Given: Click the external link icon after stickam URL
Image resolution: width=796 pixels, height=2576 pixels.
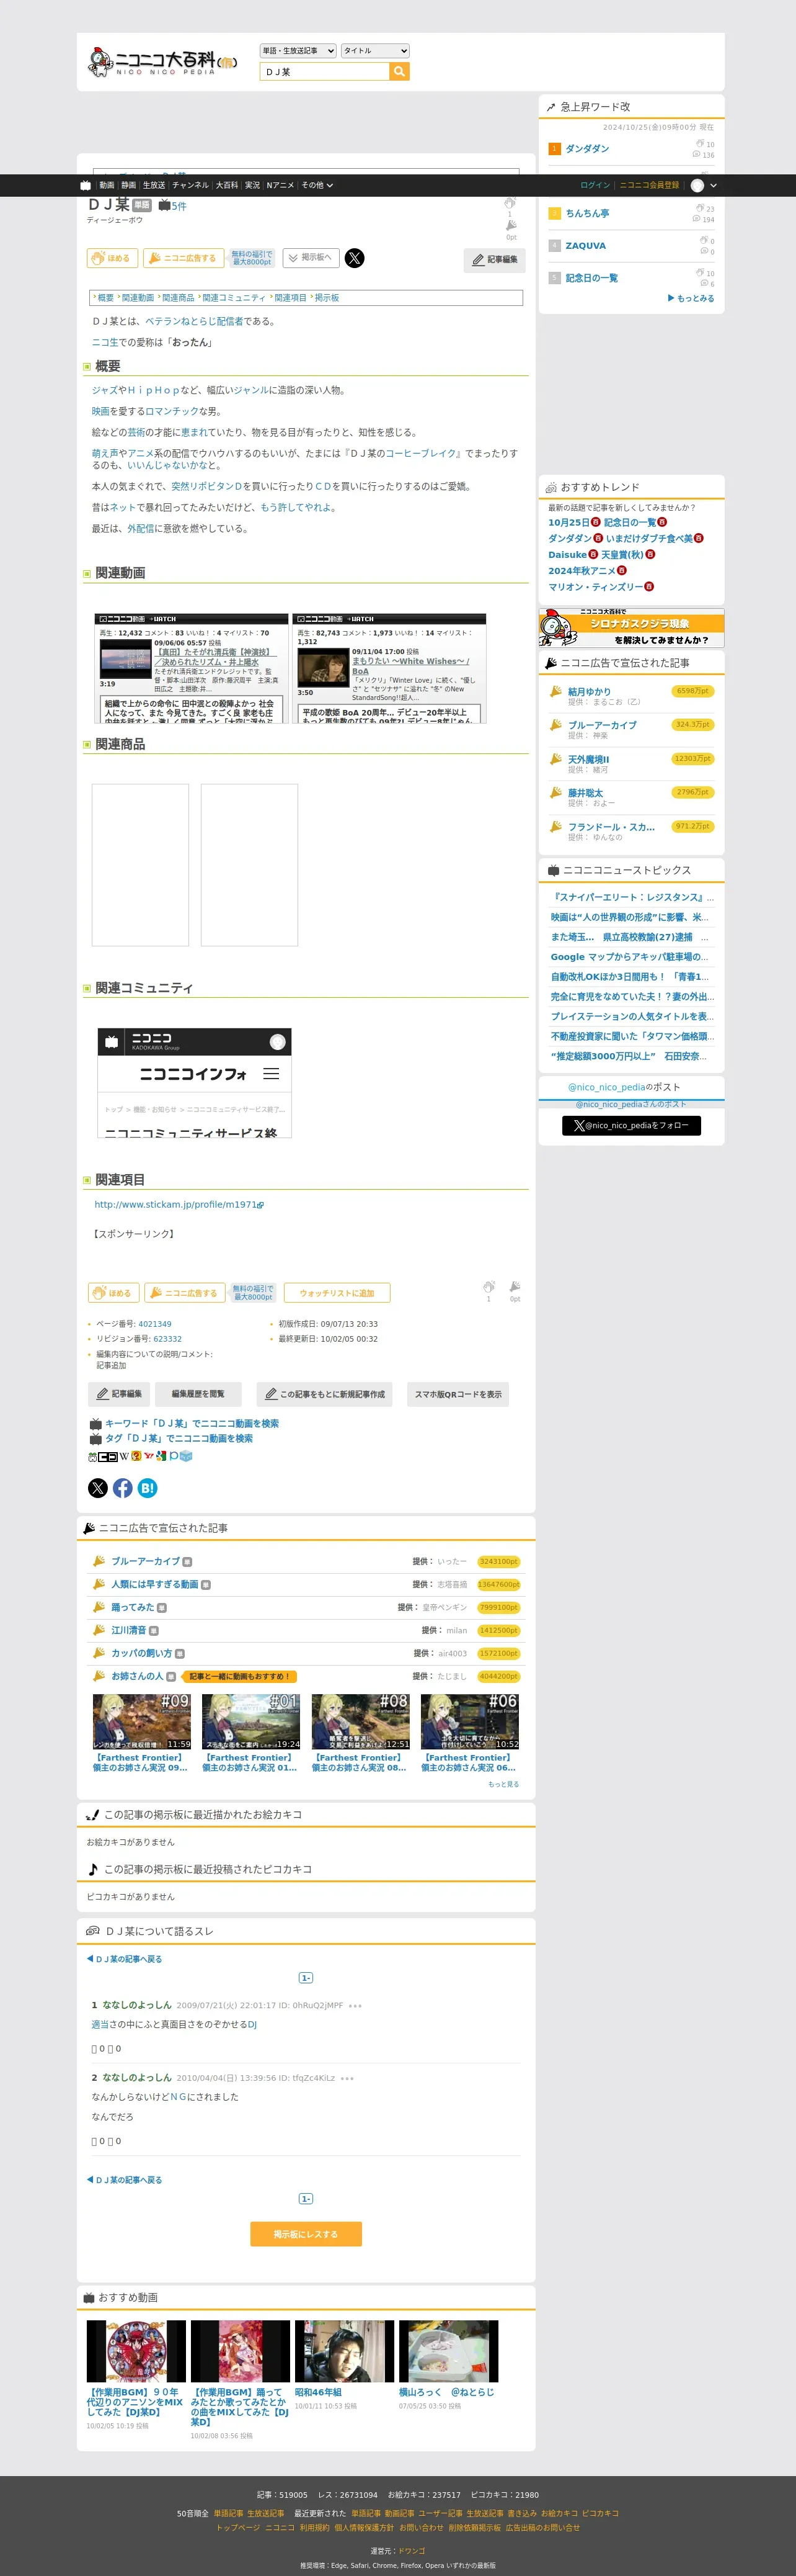Looking at the screenshot, I should [x=260, y=1205].
